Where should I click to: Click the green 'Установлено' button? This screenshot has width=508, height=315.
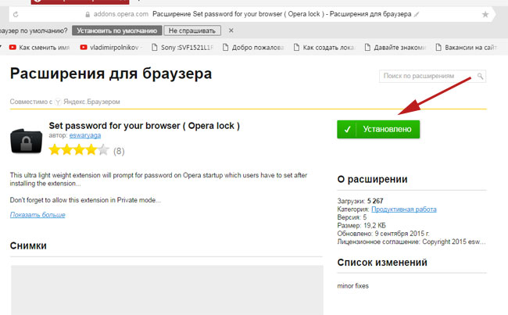coord(378,129)
